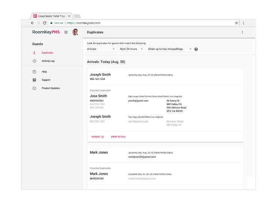Click the browser back arrow

[x=32, y=23]
